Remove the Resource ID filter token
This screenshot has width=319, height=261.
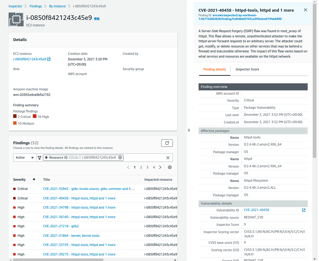(120, 157)
